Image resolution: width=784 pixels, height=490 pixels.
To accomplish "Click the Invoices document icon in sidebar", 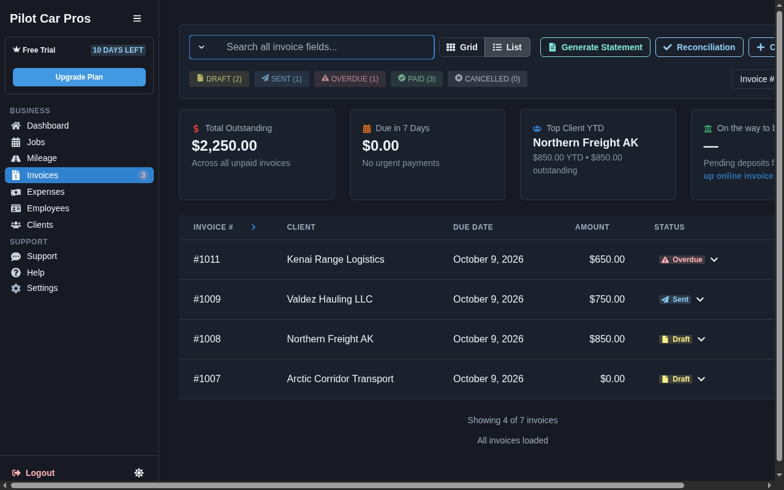I will [16, 175].
